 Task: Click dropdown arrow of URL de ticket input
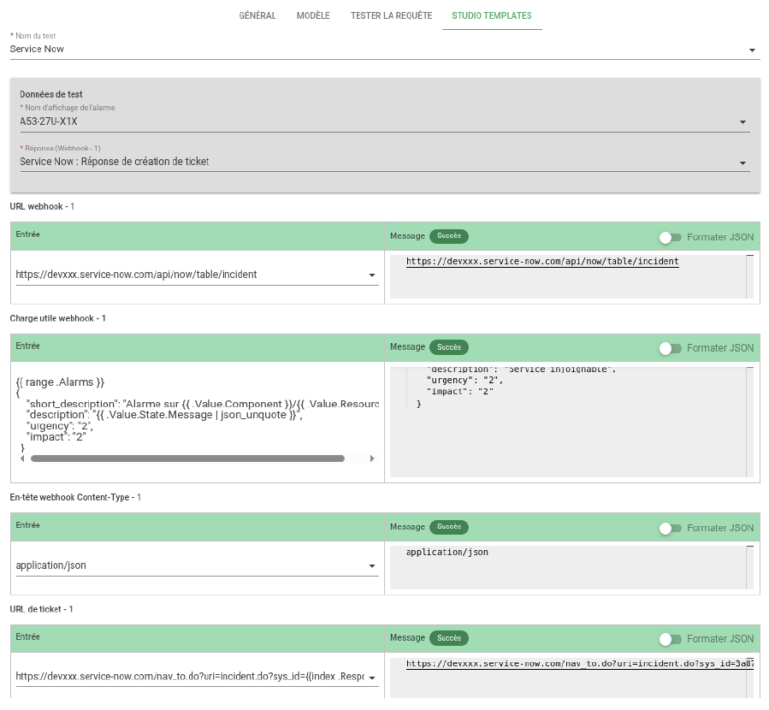tap(372, 678)
